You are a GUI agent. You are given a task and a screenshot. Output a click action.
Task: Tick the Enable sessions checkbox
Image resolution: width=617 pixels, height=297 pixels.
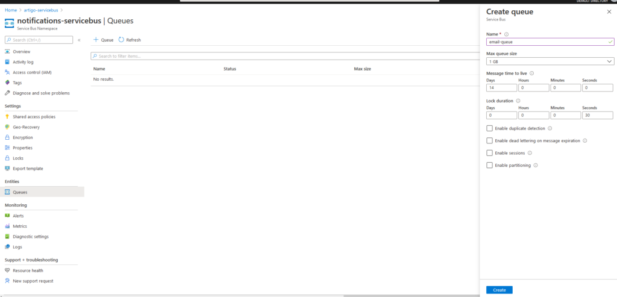point(489,153)
